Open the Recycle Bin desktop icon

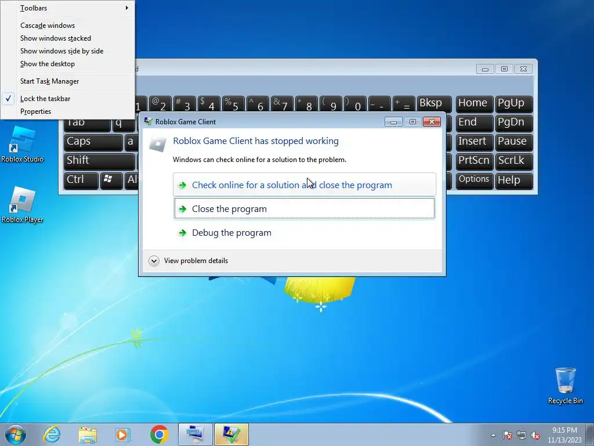565,386
